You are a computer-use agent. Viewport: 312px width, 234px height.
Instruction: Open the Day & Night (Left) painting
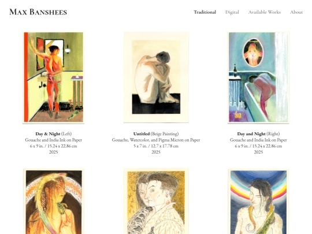click(53, 77)
